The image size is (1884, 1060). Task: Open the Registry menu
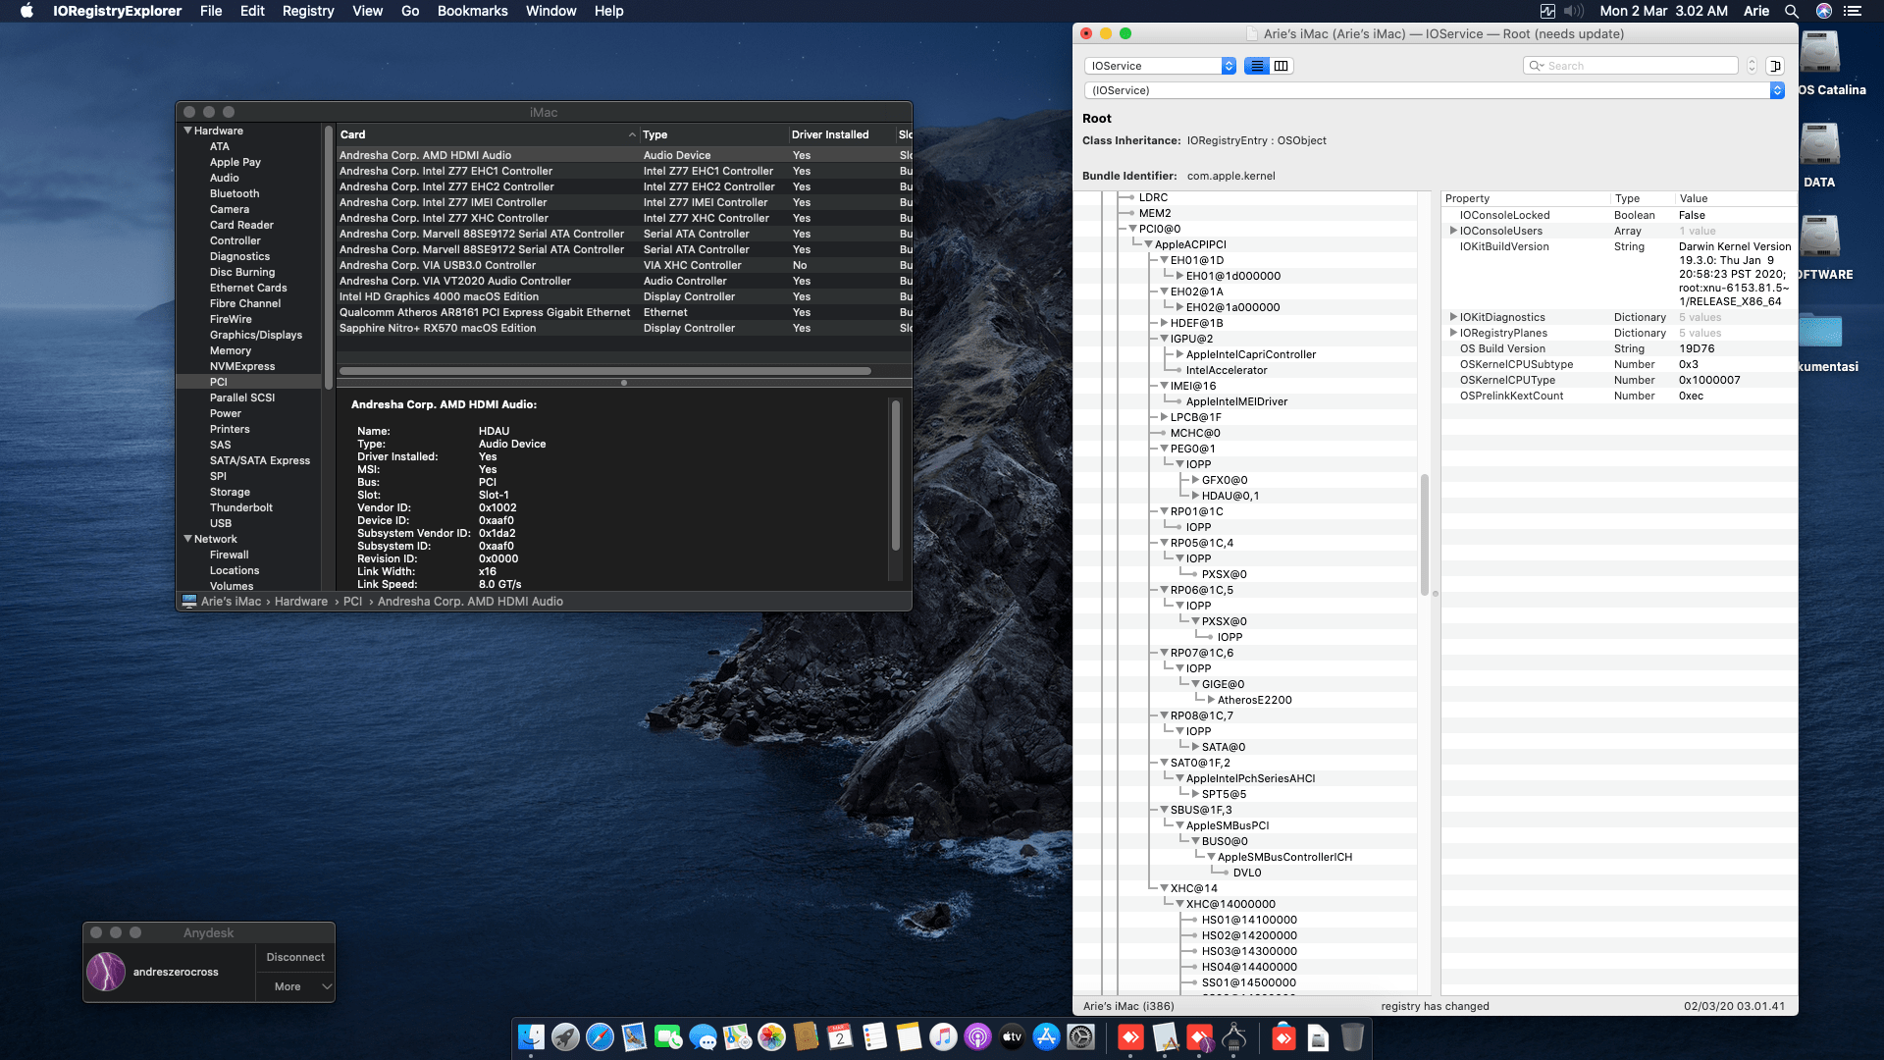[x=307, y=11]
